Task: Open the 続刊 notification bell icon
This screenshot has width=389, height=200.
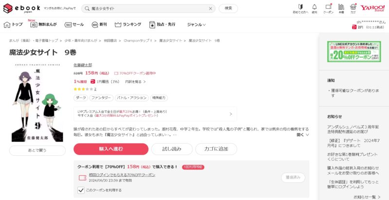Action: (x=314, y=8)
